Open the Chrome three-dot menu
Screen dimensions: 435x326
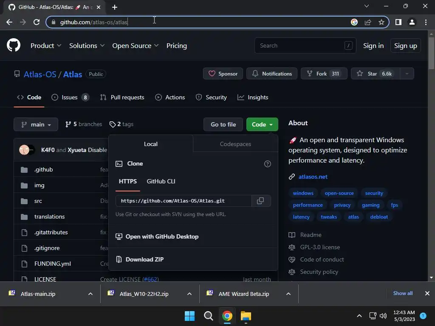426,22
